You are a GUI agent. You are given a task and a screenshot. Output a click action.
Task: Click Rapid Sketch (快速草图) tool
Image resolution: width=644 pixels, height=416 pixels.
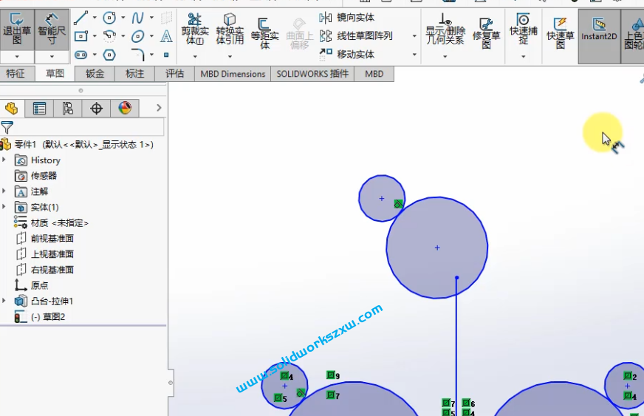(x=561, y=33)
